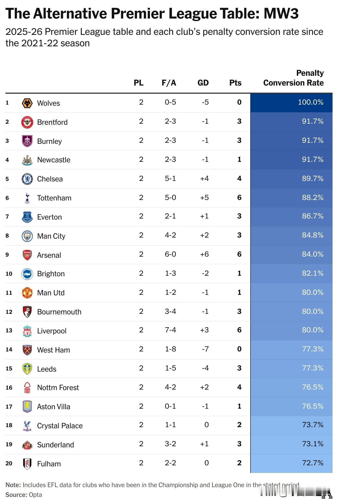338x504 pixels.
Task: Click the Wolves club crest
Action: pyautogui.click(x=27, y=103)
